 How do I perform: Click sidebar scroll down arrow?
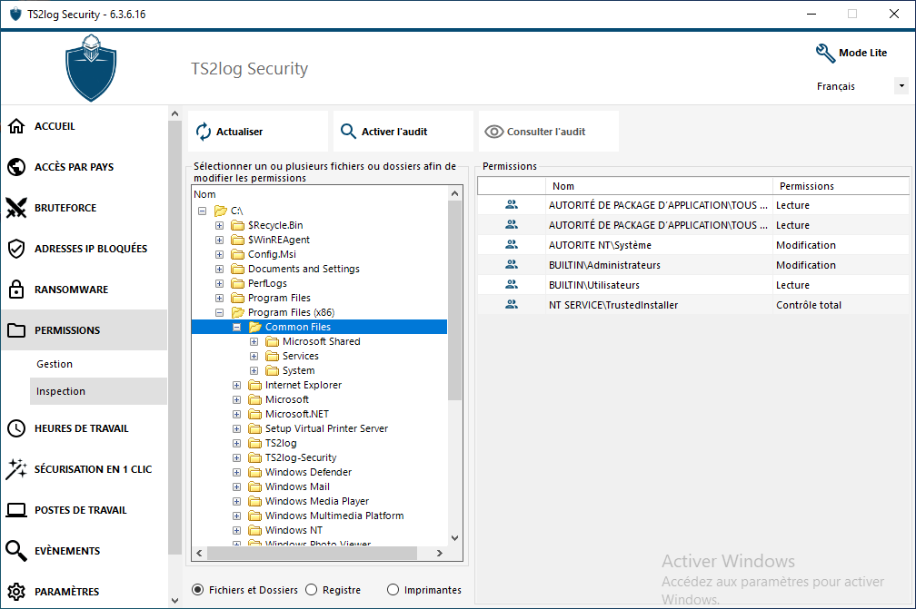(174, 600)
